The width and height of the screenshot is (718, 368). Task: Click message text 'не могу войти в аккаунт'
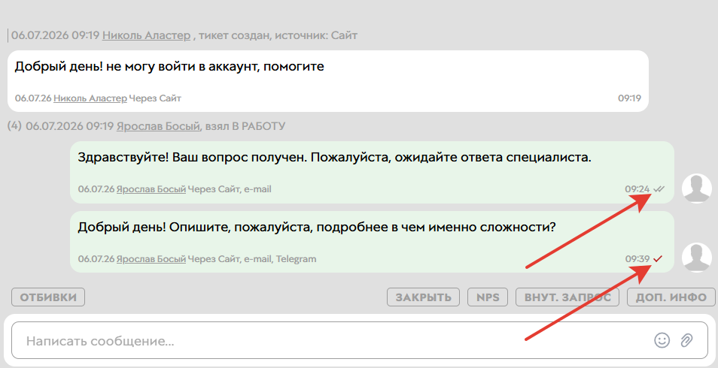click(x=183, y=66)
